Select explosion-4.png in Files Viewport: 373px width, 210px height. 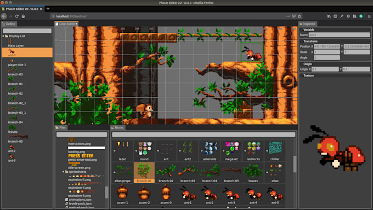(x=80, y=188)
